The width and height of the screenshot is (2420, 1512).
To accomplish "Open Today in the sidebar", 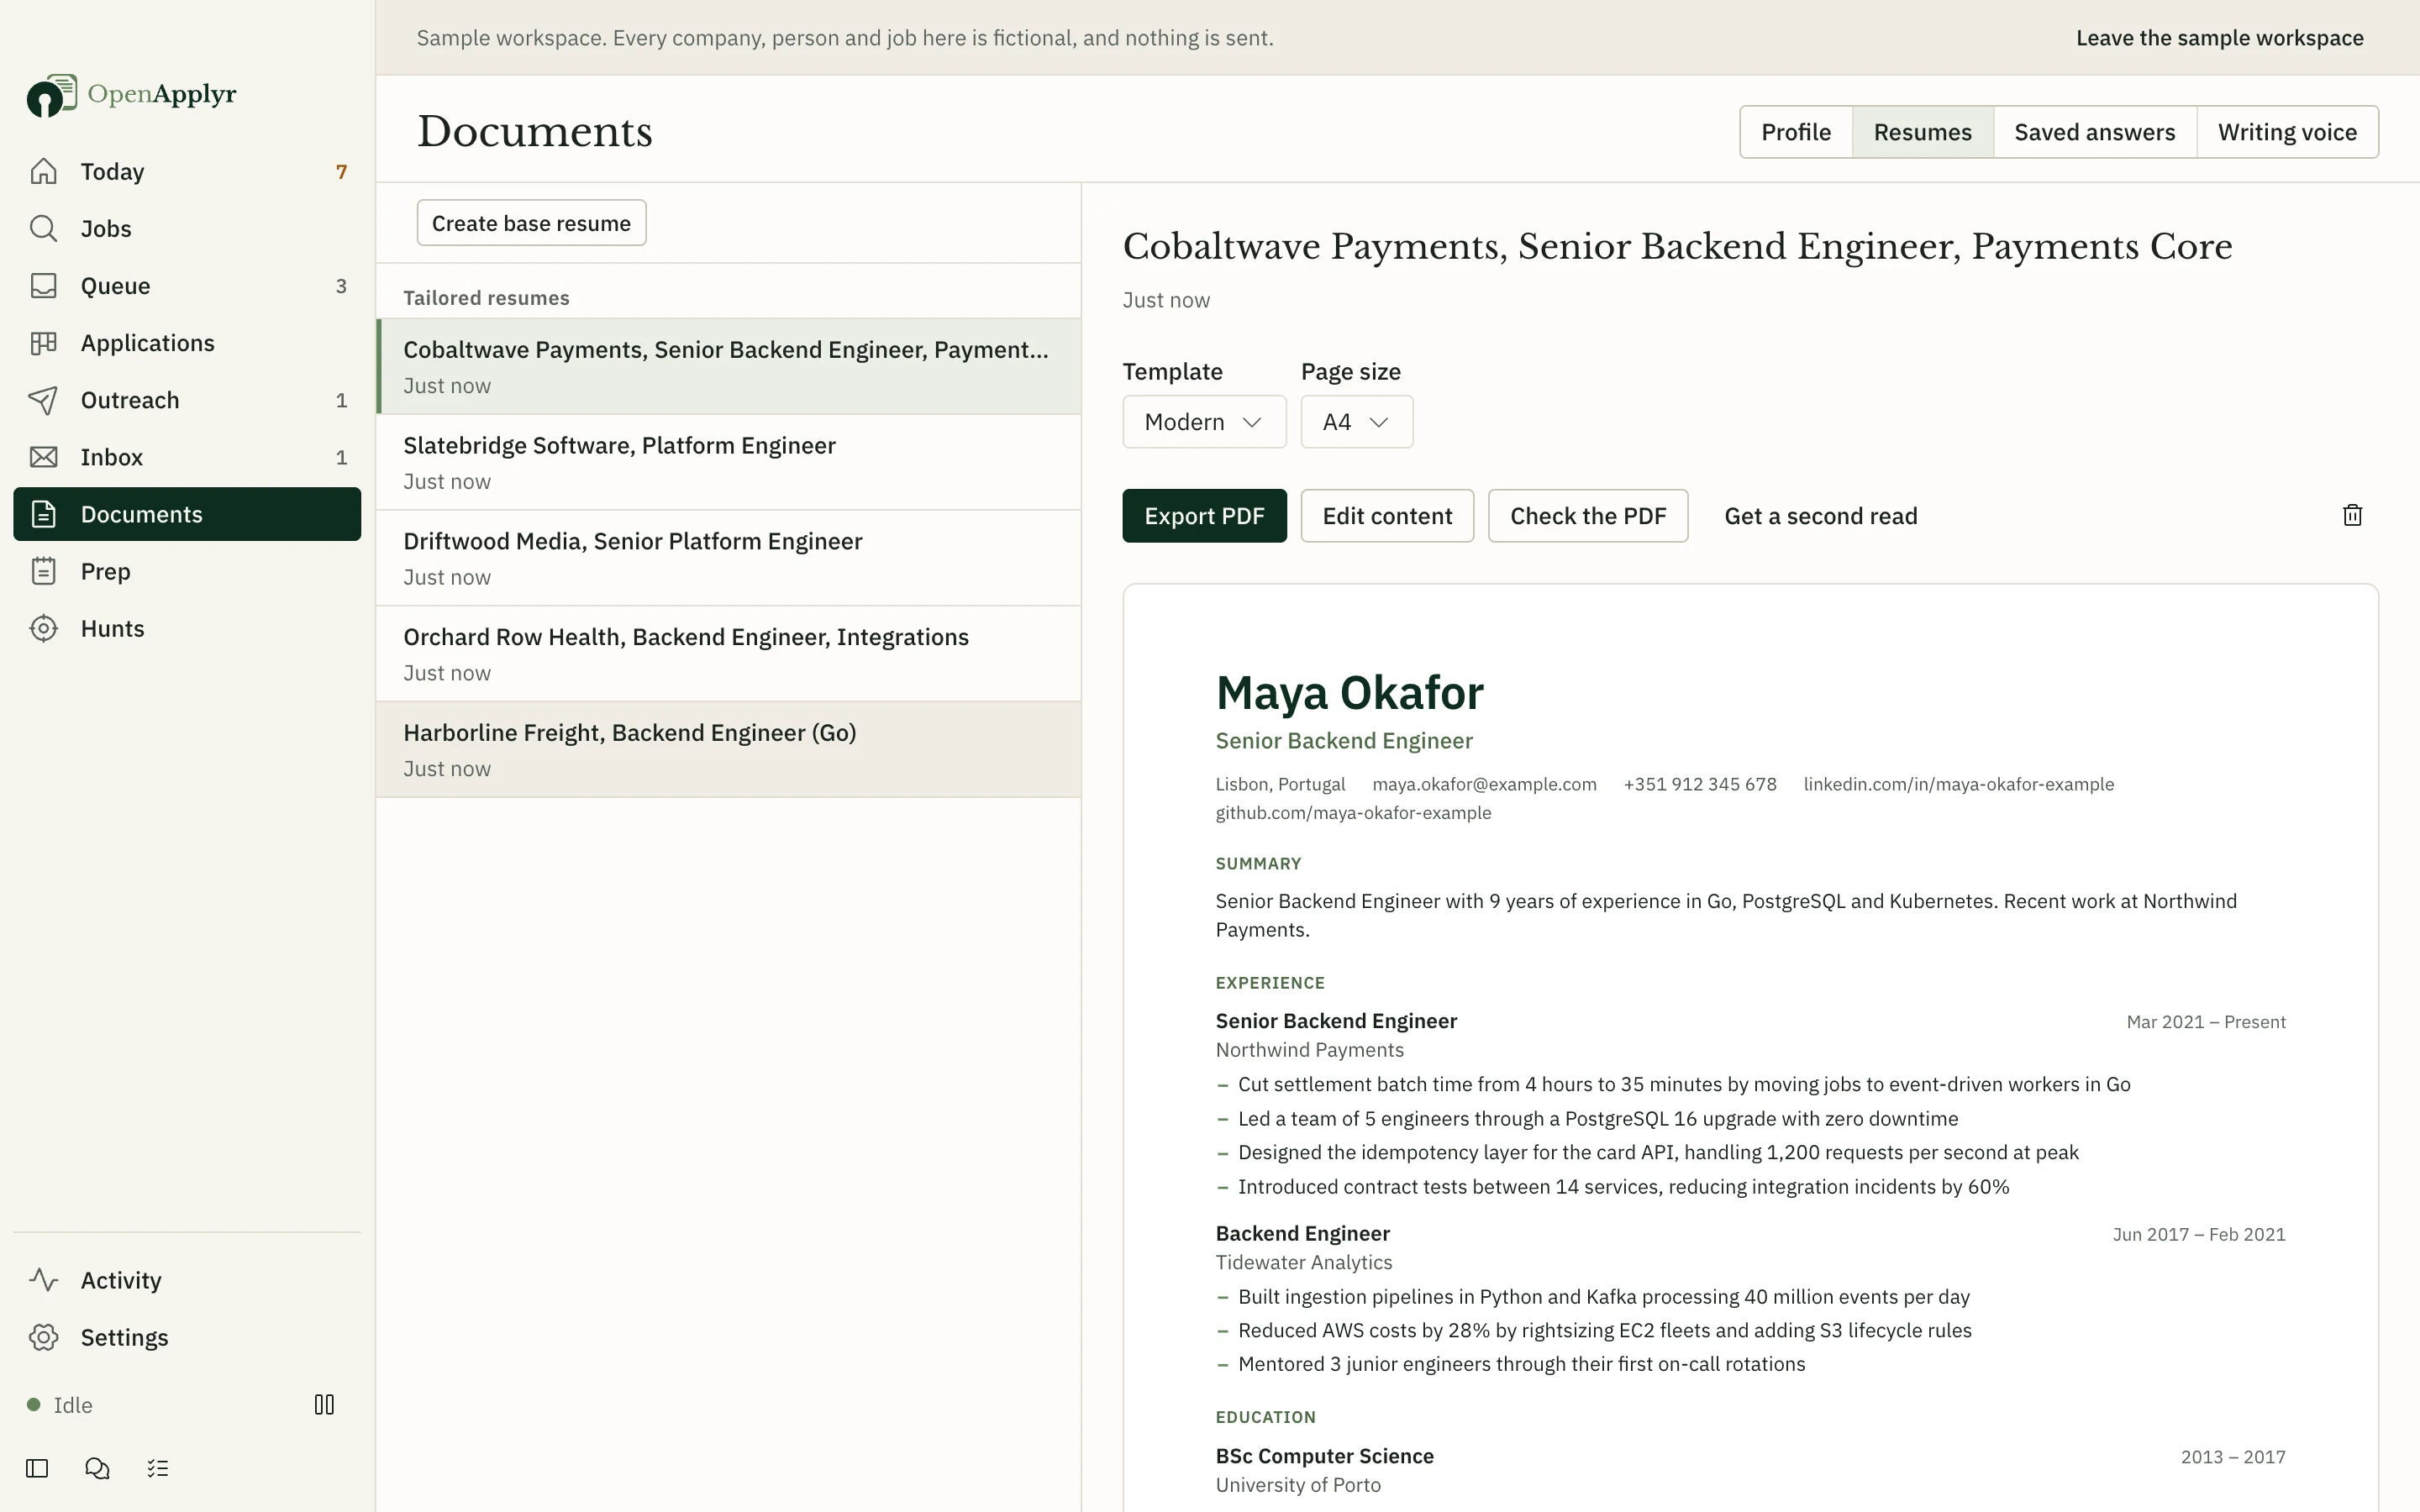I will pyautogui.click(x=187, y=171).
